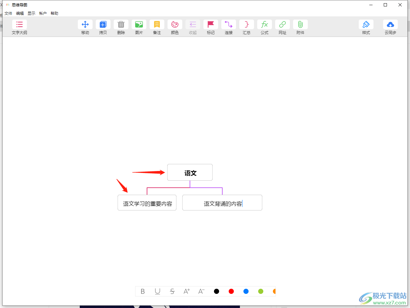Open the 显示 menu
Screen dimensions: 410x308
pyautogui.click(x=31, y=13)
